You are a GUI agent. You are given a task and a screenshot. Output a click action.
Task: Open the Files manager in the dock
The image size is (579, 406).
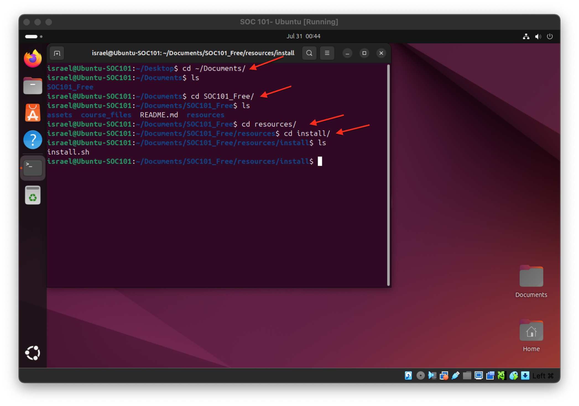point(33,86)
